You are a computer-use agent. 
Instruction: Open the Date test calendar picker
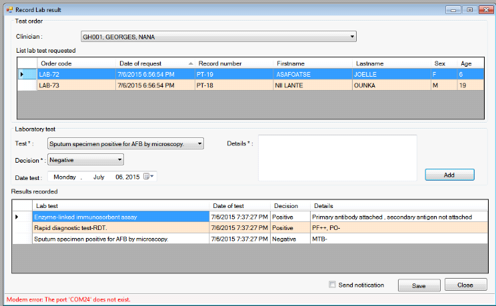(x=148, y=177)
